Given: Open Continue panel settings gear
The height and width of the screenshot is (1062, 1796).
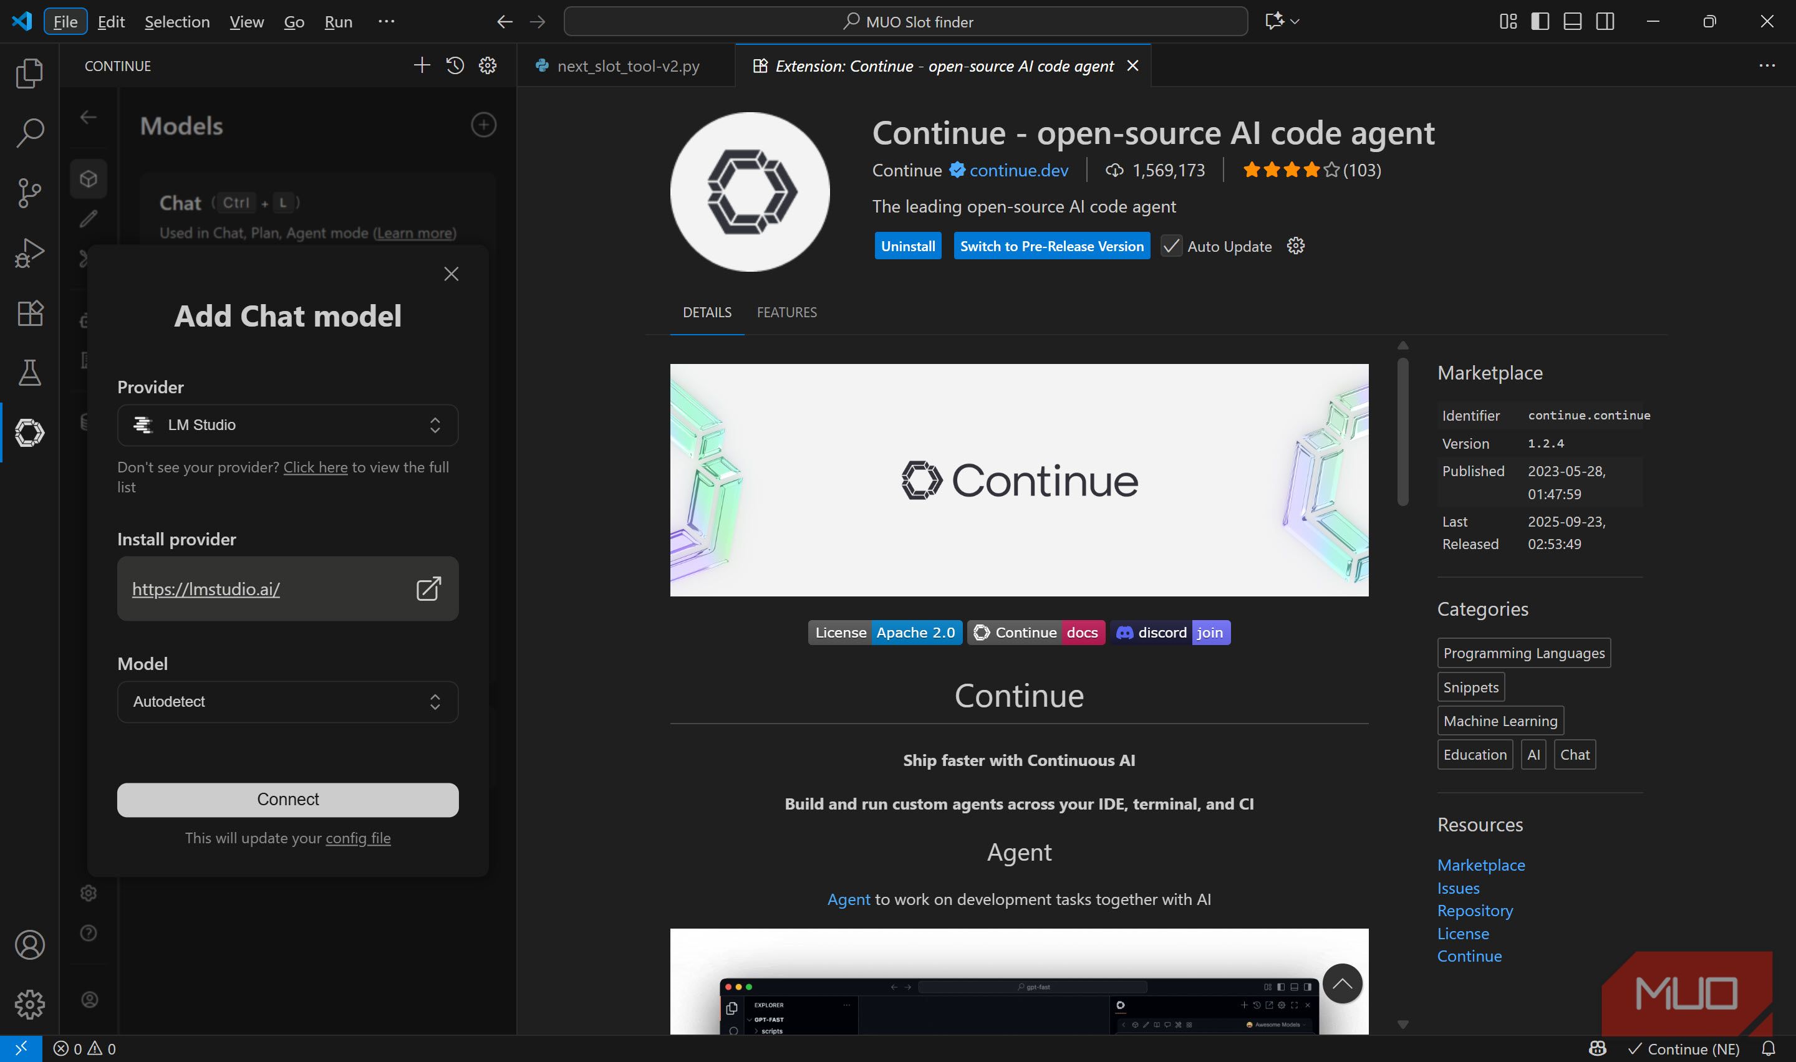Looking at the screenshot, I should coord(488,66).
